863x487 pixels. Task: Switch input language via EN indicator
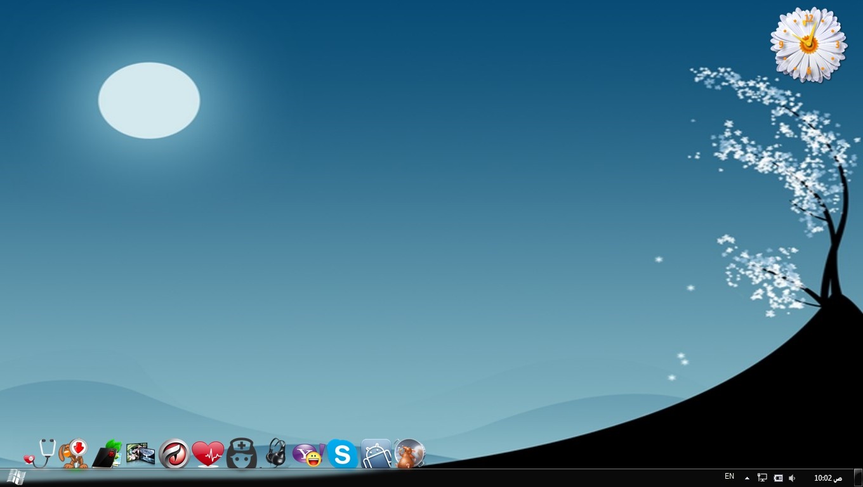[729, 477]
